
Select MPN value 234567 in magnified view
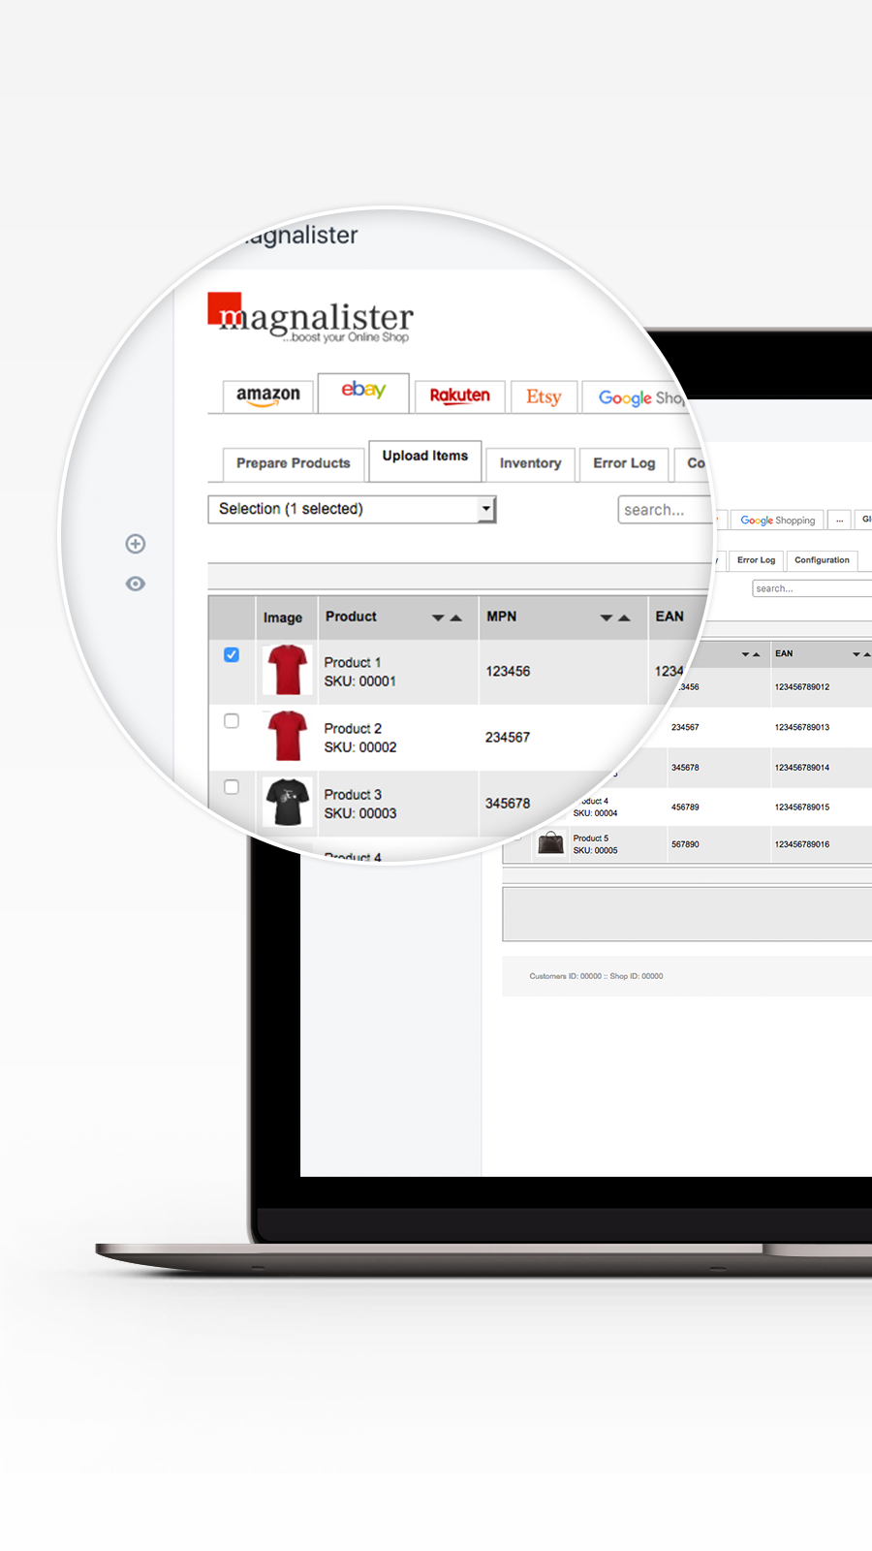[x=508, y=737]
